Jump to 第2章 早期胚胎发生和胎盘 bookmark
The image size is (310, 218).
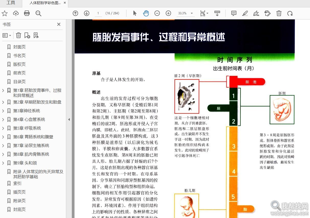pos(37,102)
